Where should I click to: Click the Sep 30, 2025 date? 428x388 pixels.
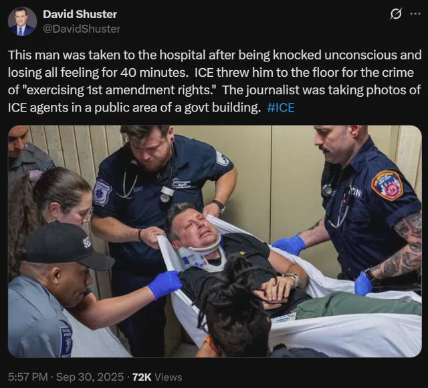[90, 377]
